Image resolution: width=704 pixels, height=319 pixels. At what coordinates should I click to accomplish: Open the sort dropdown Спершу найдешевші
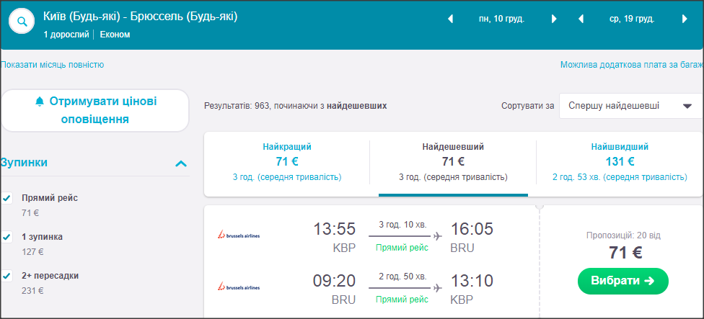pos(630,106)
